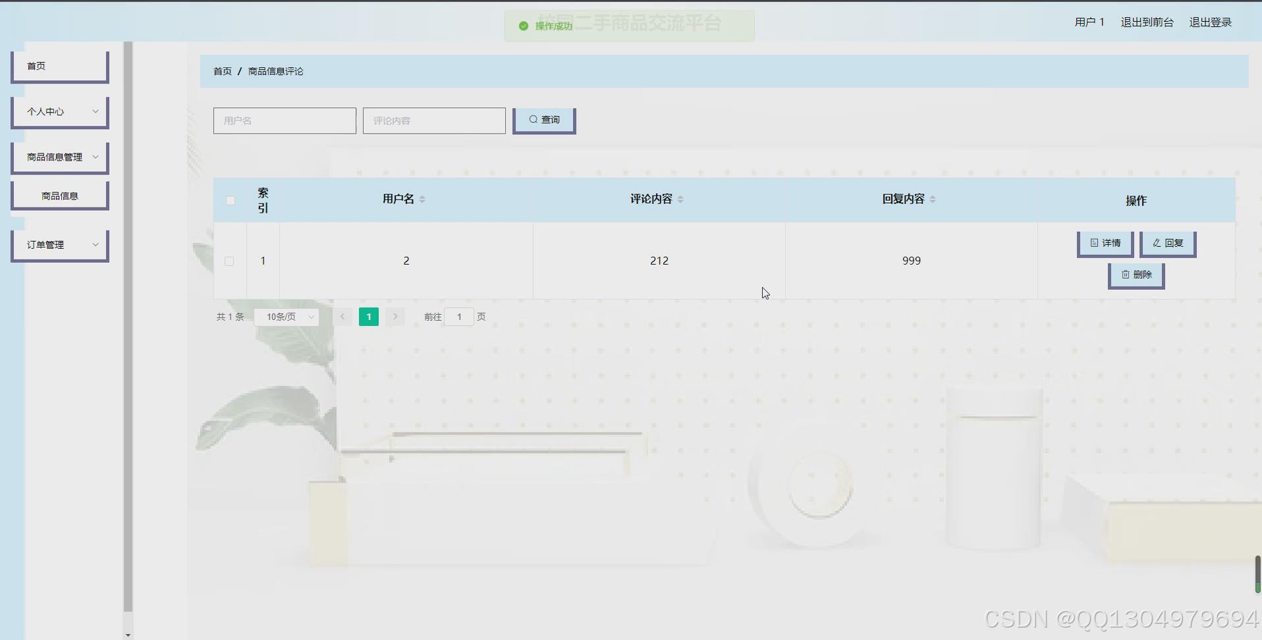The width and height of the screenshot is (1262, 640).
Task: Go to next page arrow in pagination
Action: pyautogui.click(x=395, y=317)
